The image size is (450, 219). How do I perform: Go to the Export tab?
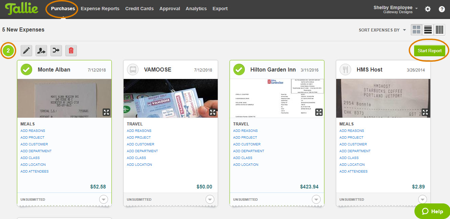220,8
